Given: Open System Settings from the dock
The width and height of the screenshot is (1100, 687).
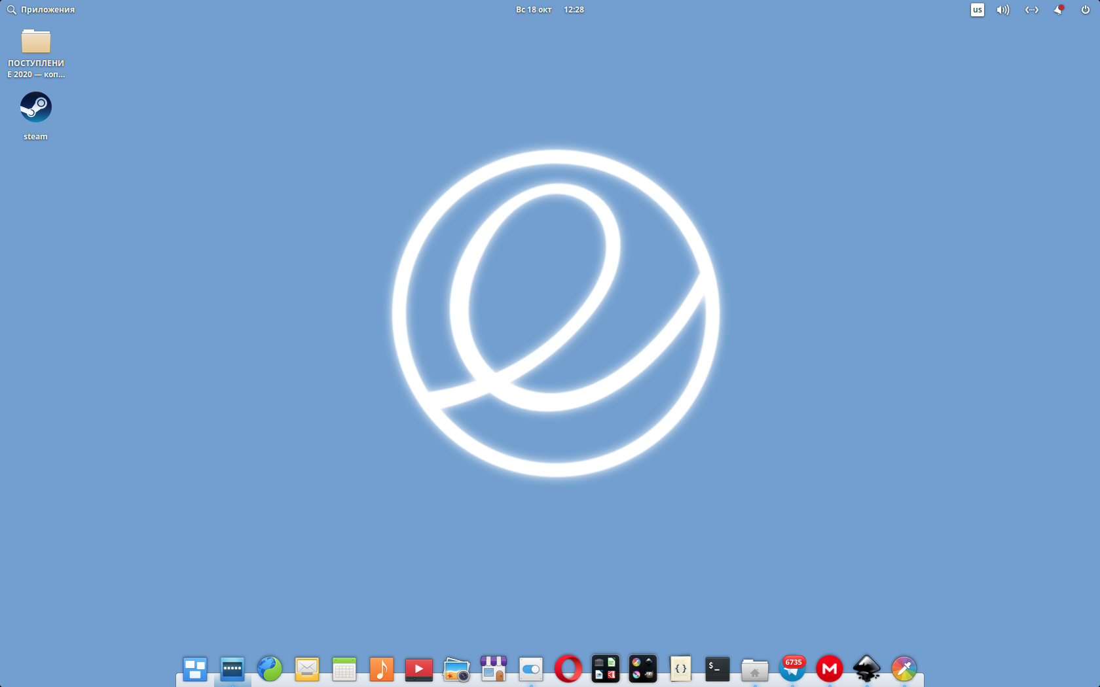Looking at the screenshot, I should [531, 669].
